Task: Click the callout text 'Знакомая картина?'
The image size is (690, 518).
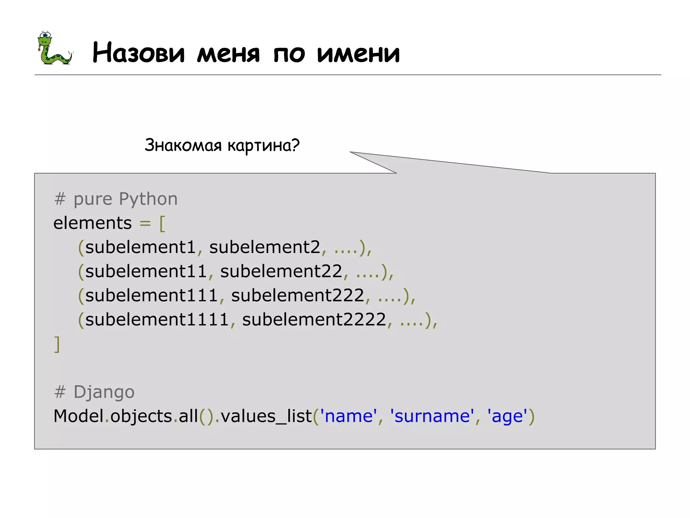Action: coord(222,145)
